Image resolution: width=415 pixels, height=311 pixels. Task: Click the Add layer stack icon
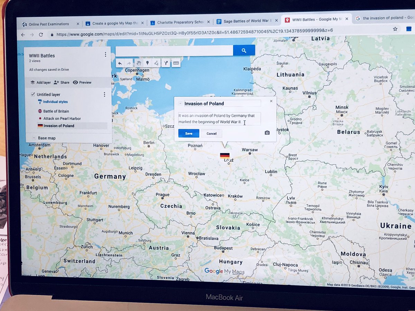pyautogui.click(x=33, y=83)
